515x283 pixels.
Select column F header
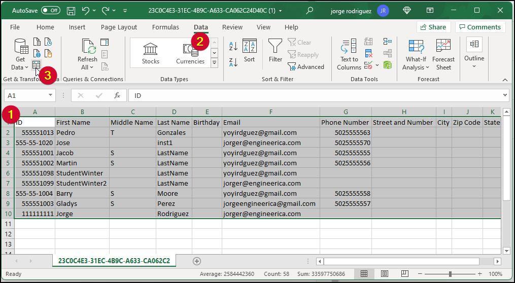(x=270, y=112)
